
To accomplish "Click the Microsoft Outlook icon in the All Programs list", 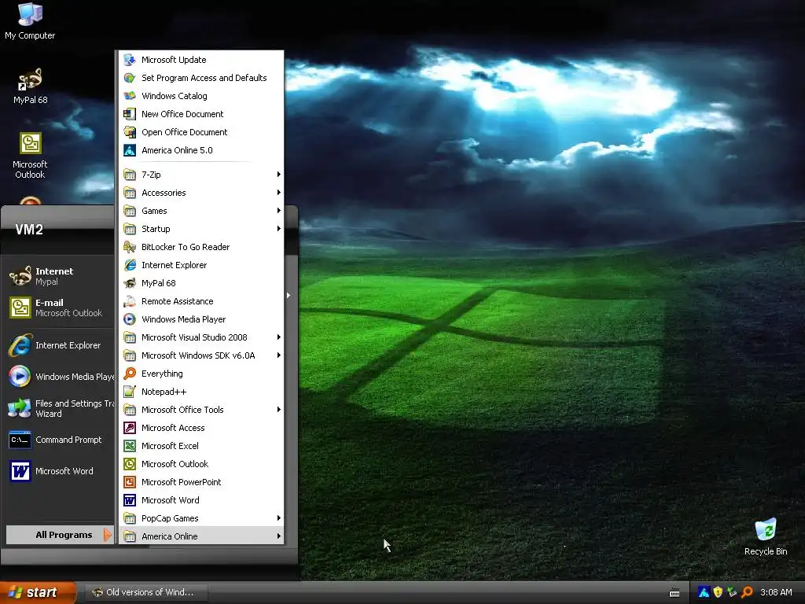I will click(x=130, y=464).
